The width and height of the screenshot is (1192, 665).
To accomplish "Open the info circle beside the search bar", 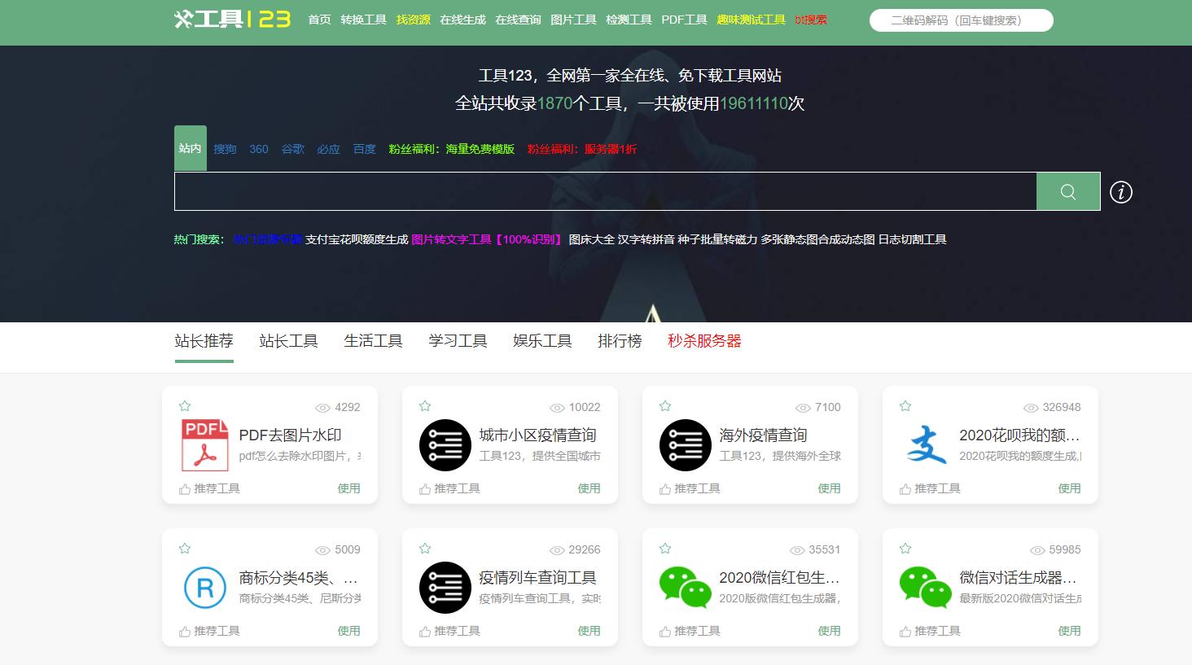I will click(1121, 192).
